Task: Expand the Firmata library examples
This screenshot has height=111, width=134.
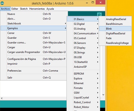Action: pyautogui.click(x=83, y=88)
